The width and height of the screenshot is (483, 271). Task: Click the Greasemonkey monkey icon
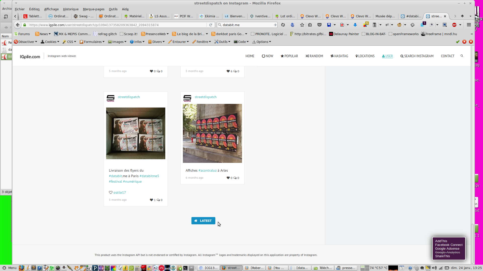(399, 25)
